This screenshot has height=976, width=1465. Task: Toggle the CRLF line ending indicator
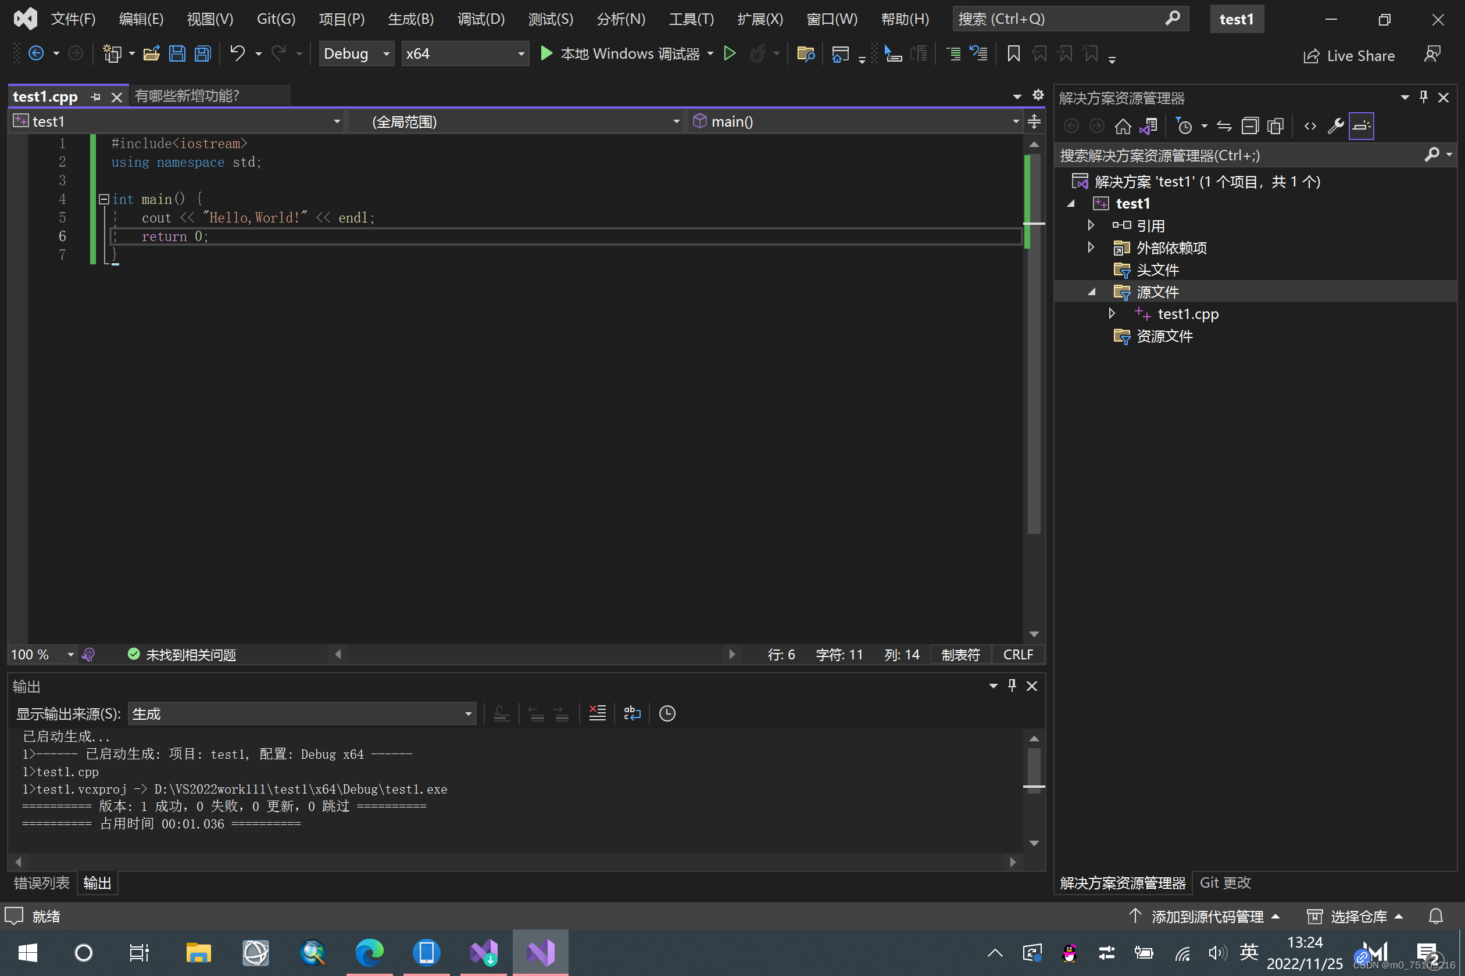1018,655
